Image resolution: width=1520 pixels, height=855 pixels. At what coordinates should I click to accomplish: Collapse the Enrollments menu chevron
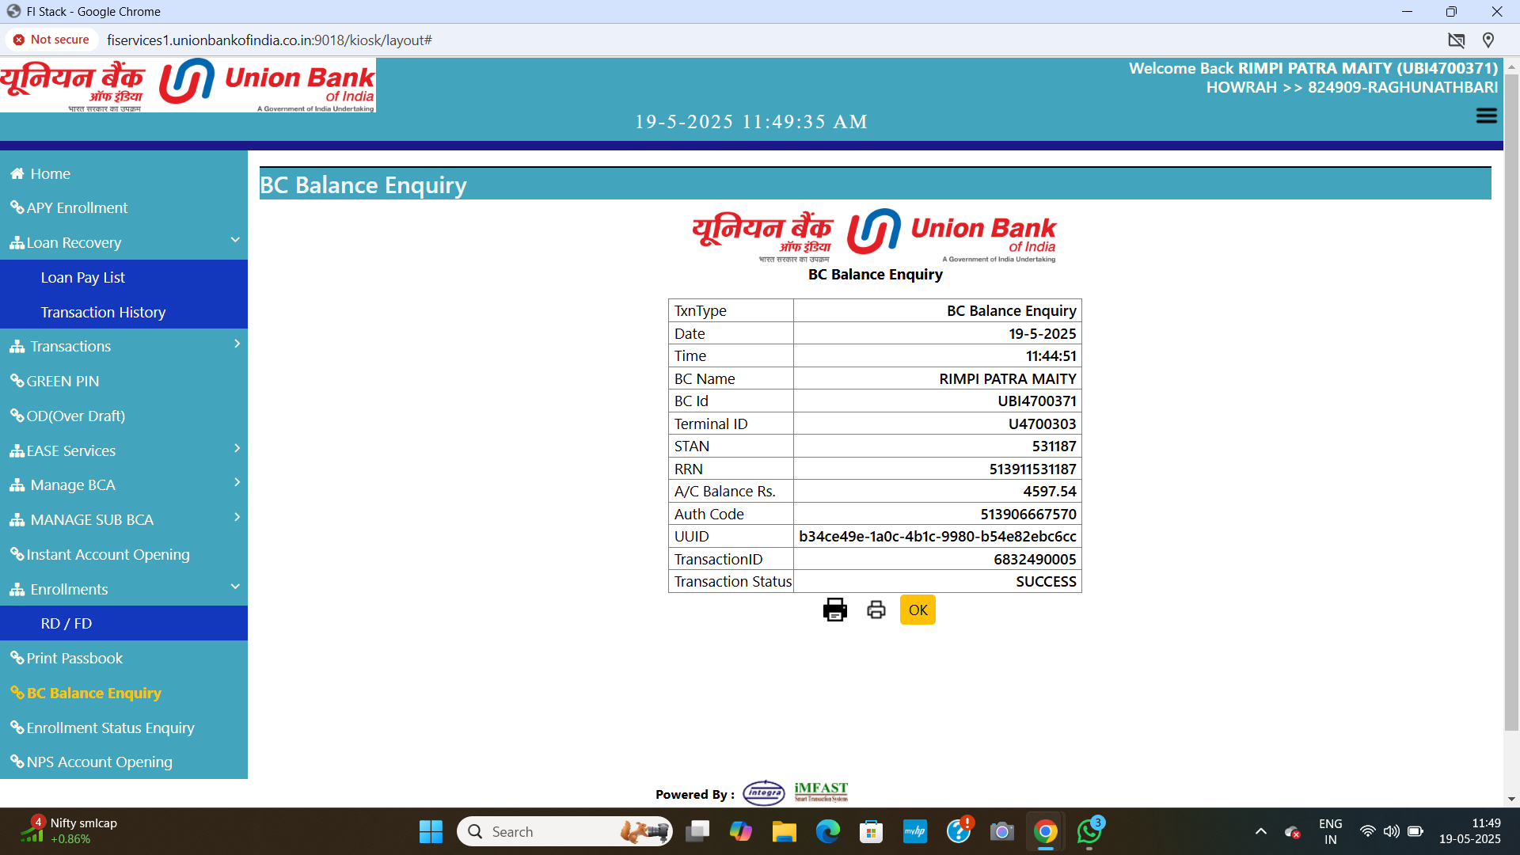[235, 587]
